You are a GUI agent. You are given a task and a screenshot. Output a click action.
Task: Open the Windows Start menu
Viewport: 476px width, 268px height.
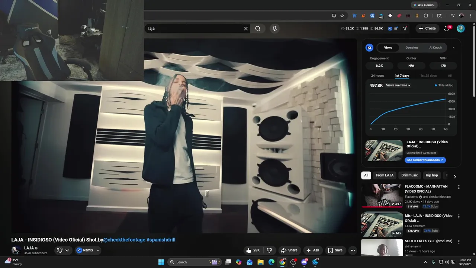[161, 262]
